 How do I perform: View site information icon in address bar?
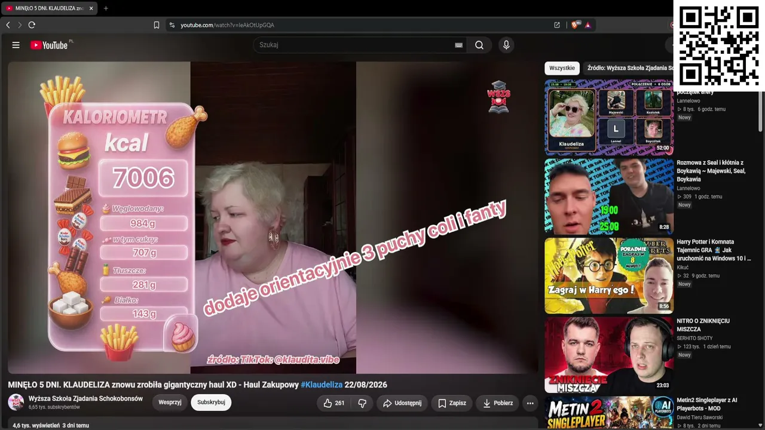click(x=172, y=25)
